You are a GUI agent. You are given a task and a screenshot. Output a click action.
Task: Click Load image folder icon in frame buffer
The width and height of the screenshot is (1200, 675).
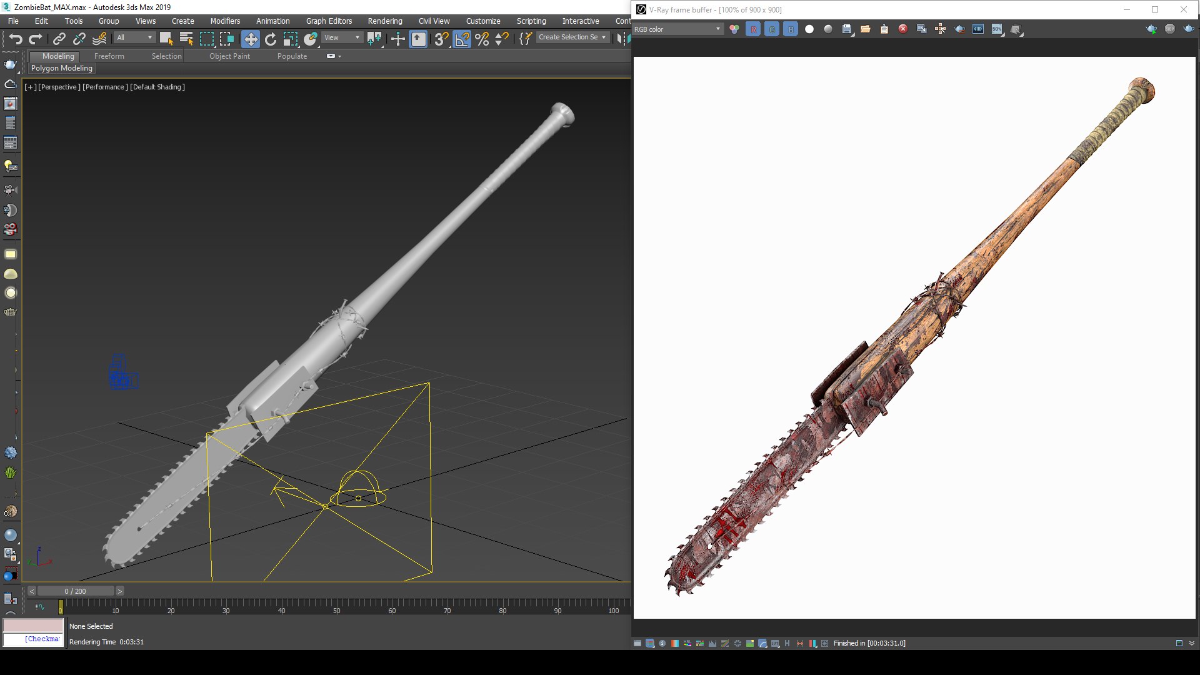point(866,29)
